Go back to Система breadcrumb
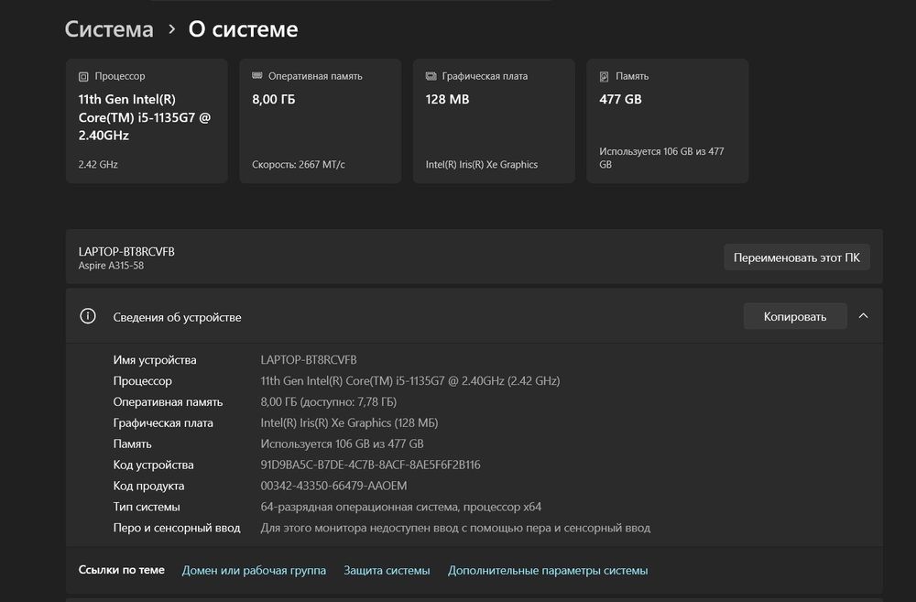916x602 pixels. click(109, 29)
